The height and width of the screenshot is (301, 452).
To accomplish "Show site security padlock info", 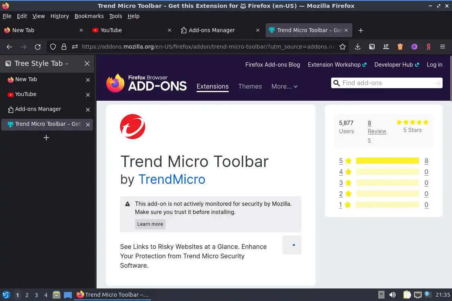I will tap(64, 47).
